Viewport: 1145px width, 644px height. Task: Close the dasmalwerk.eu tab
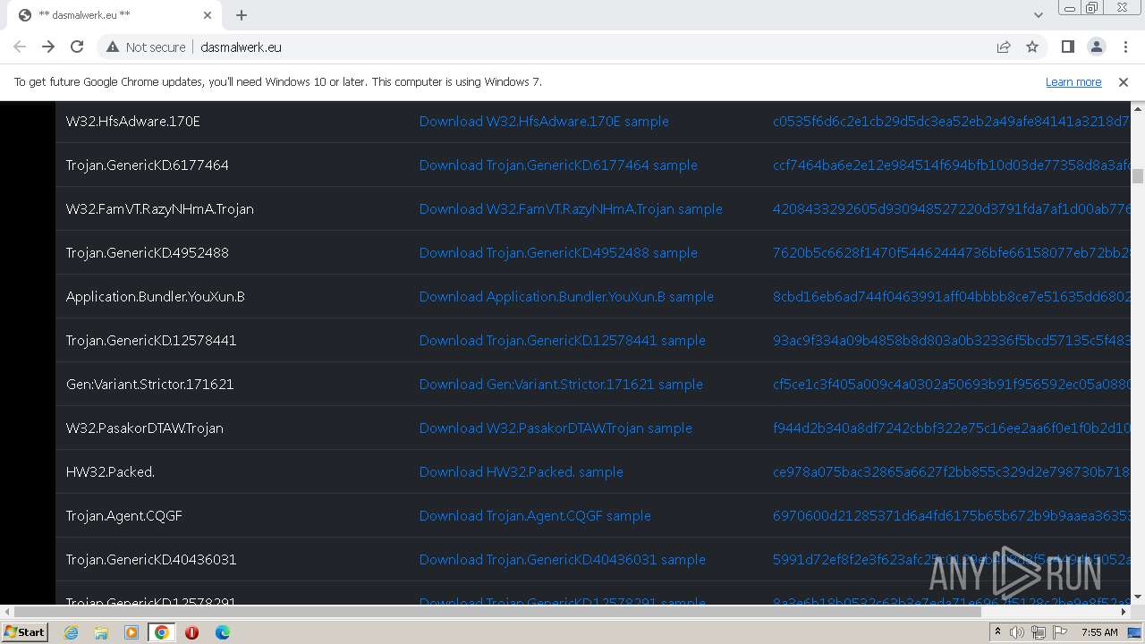pyautogui.click(x=208, y=15)
